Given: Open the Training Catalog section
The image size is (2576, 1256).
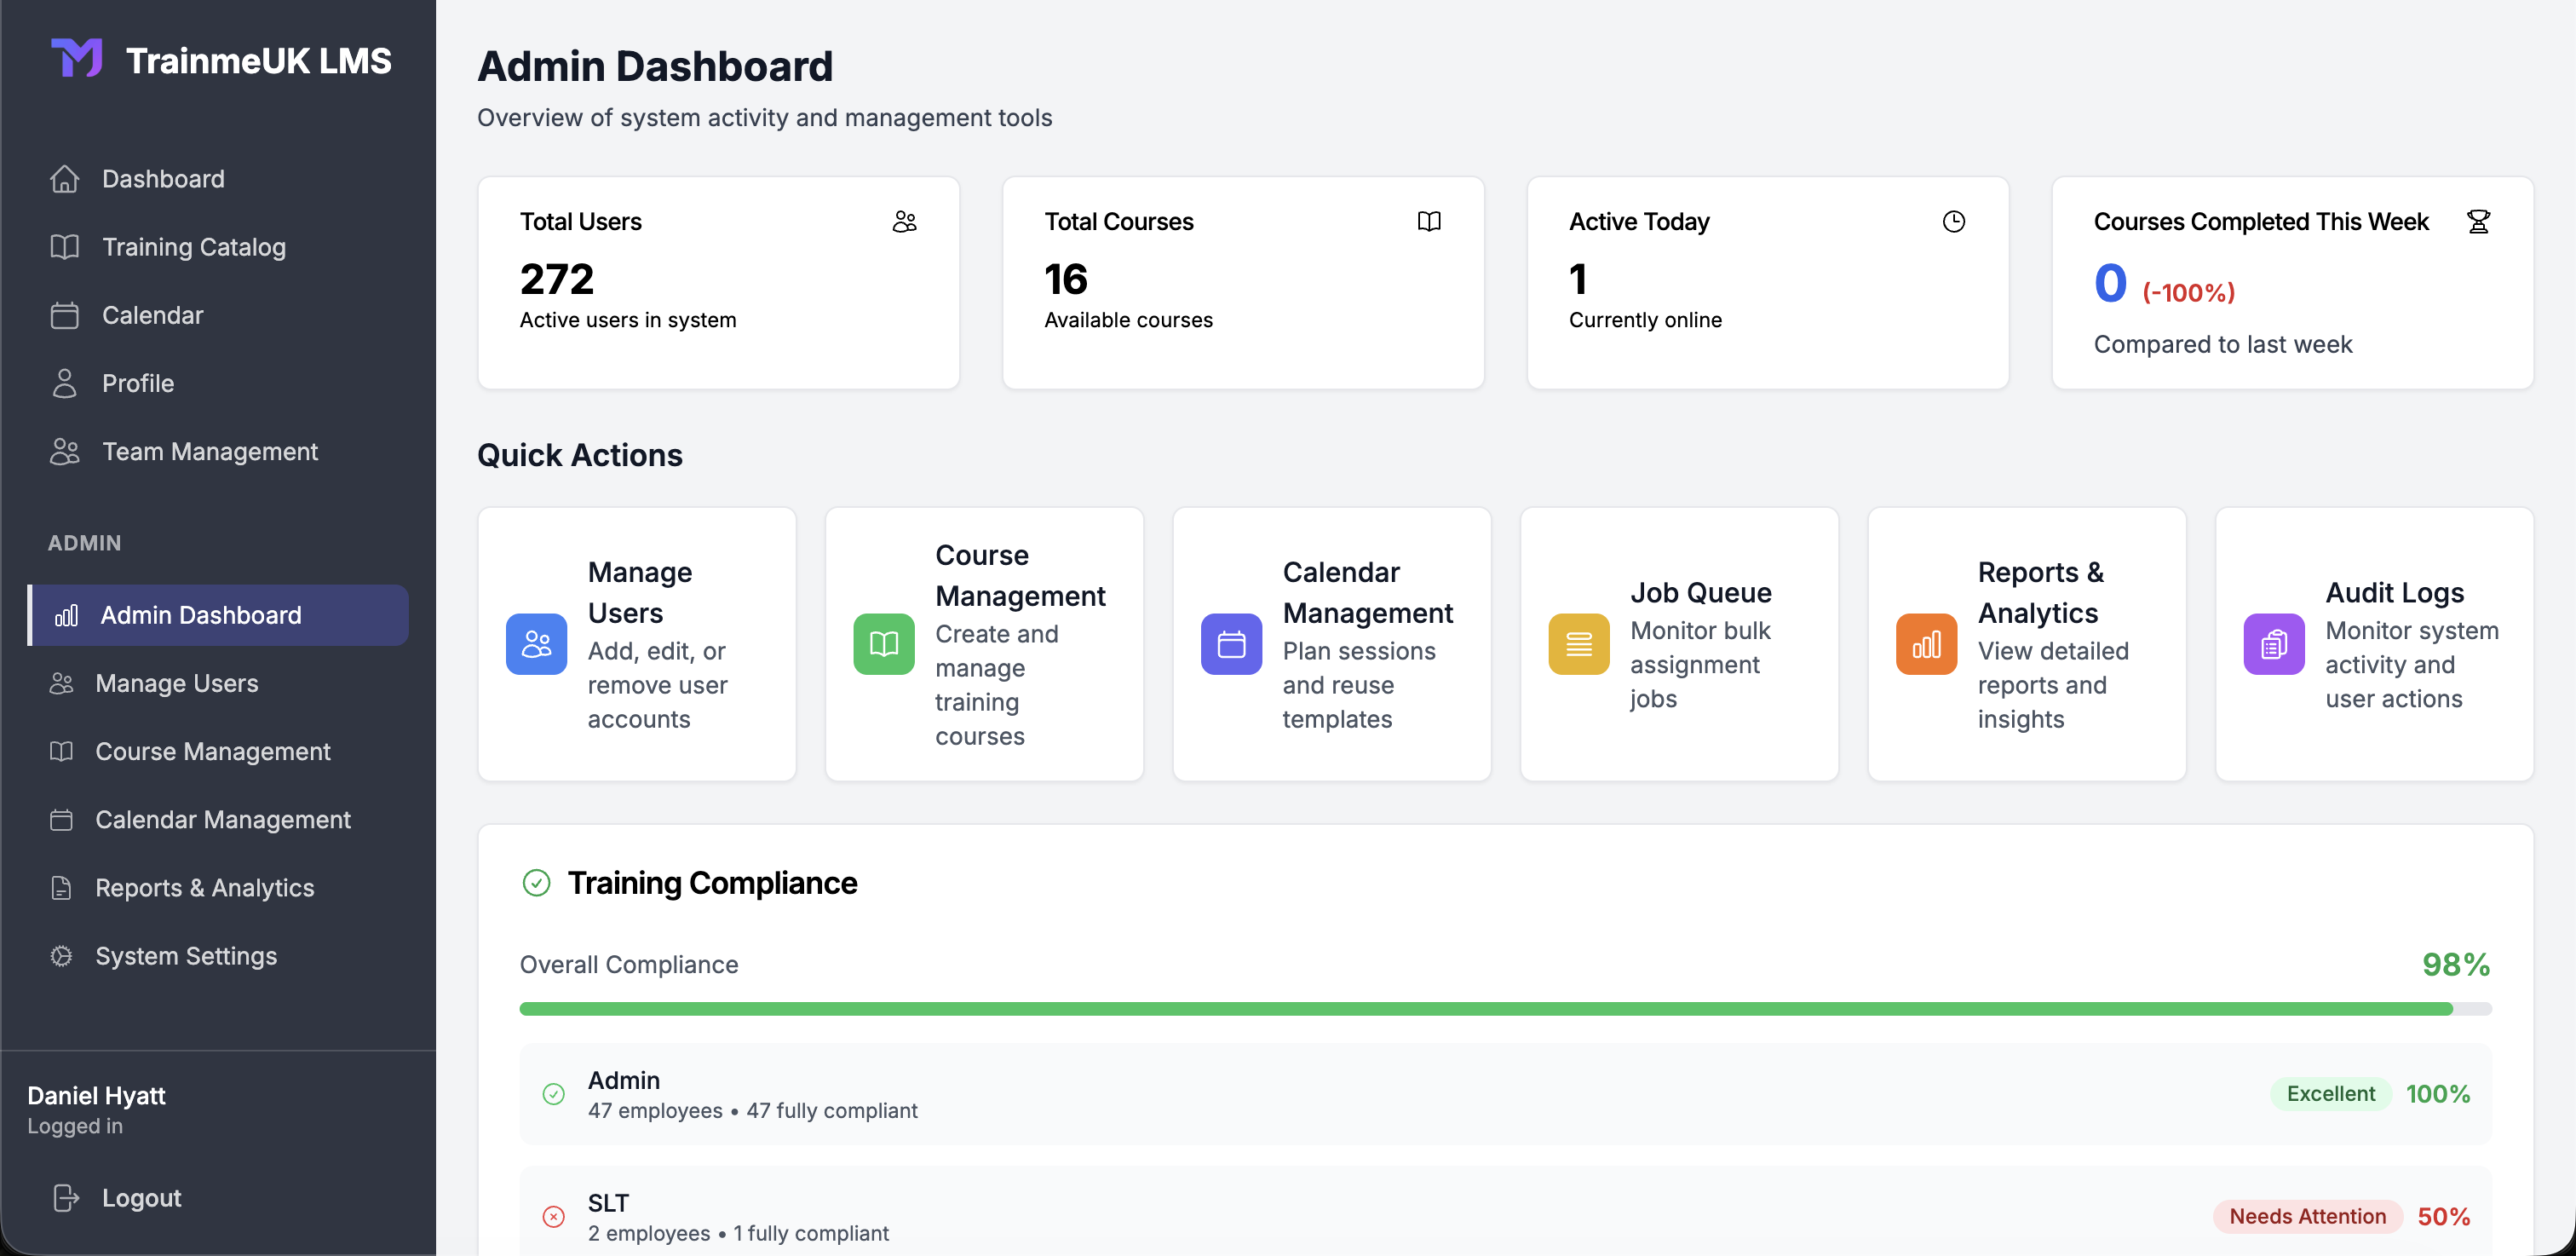Looking at the screenshot, I should click(x=193, y=247).
